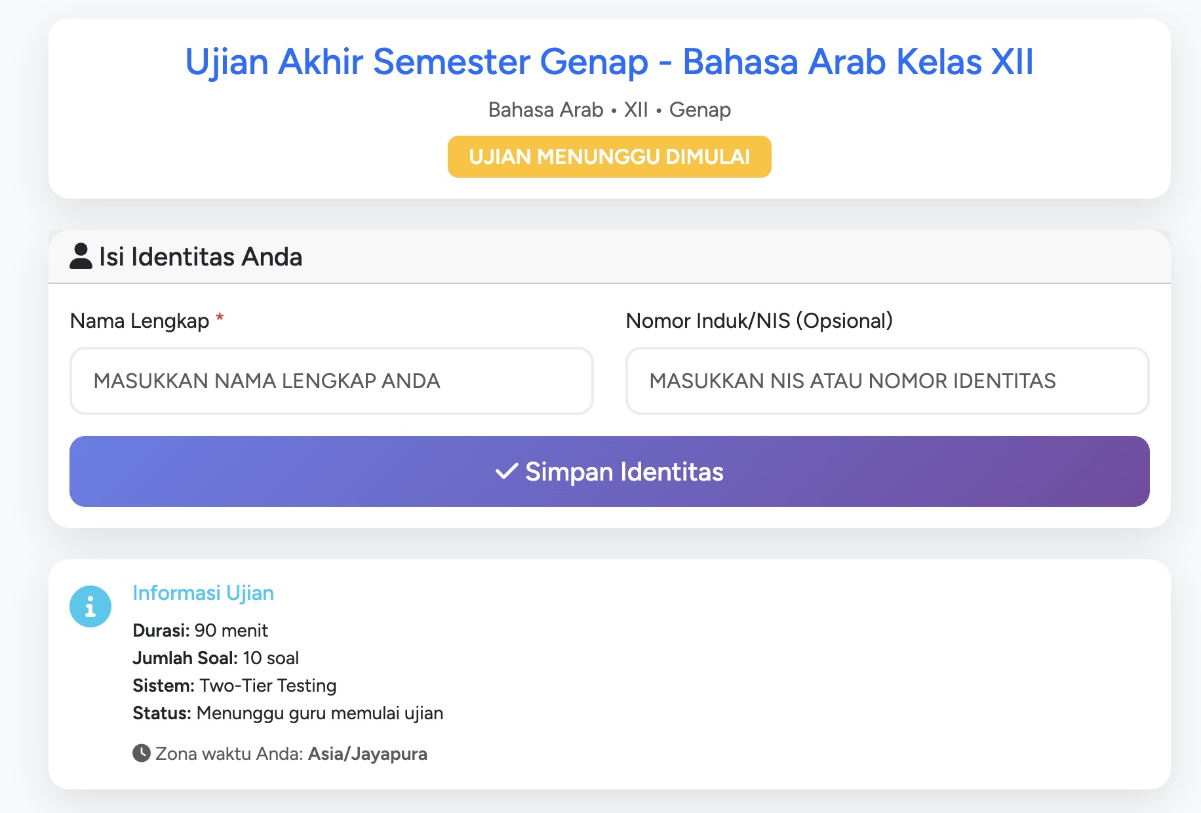This screenshot has width=1201, height=813.
Task: Select the Isi Identitas Anda section header
Action: point(200,256)
